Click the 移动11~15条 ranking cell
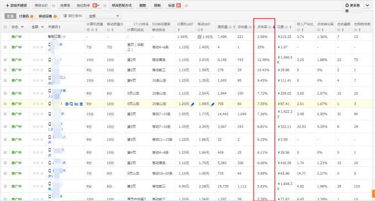Viewport: 375px width, 201px height. click(162, 139)
